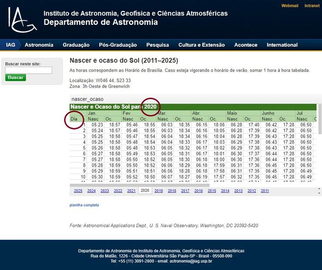Screen dimensions: 322x270
Task: Select the active 2020 sheet tab
Action: click(145, 191)
